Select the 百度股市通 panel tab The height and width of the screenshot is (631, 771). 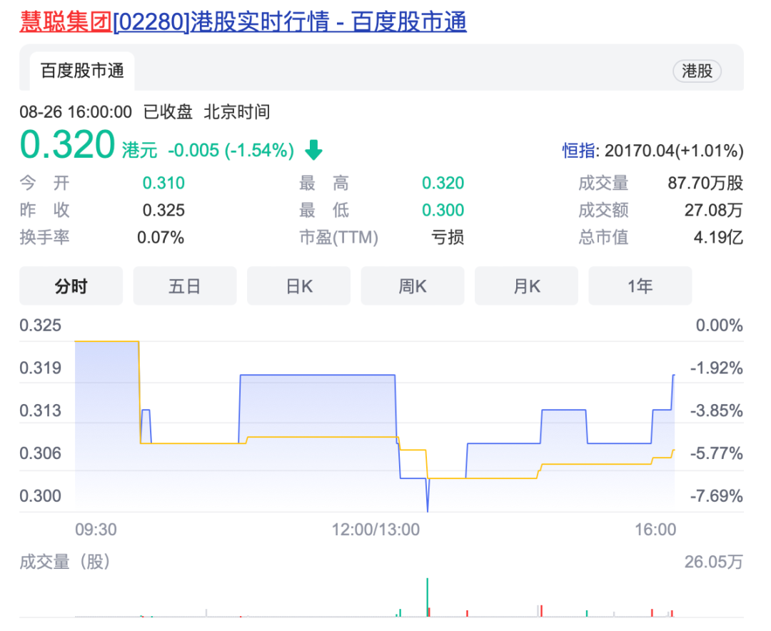click(x=81, y=71)
